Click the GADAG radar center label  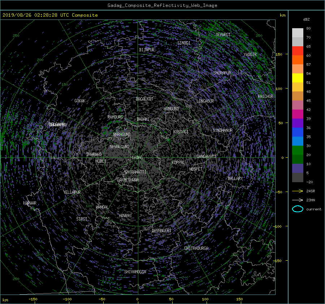(138, 158)
